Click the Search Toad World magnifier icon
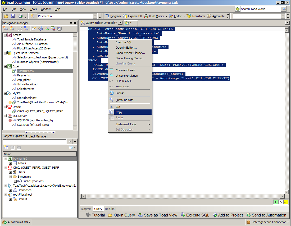This screenshot has width=291, height=226. pyautogui.click(x=284, y=9)
